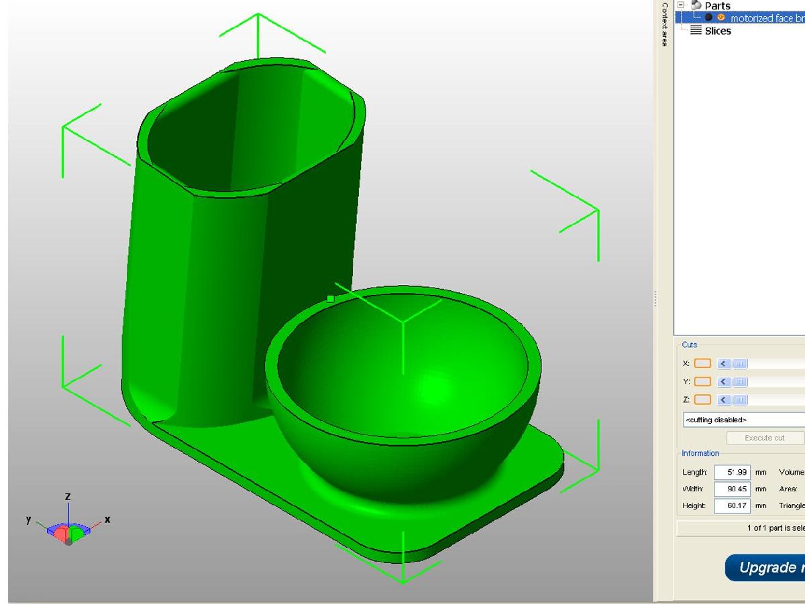This screenshot has height=604, width=805.
Task: Click the Parts group icon in tree
Action: coord(696,6)
